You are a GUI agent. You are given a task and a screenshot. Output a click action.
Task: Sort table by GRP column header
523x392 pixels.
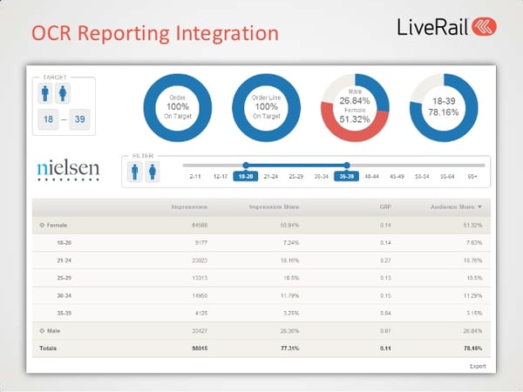pyautogui.click(x=385, y=207)
